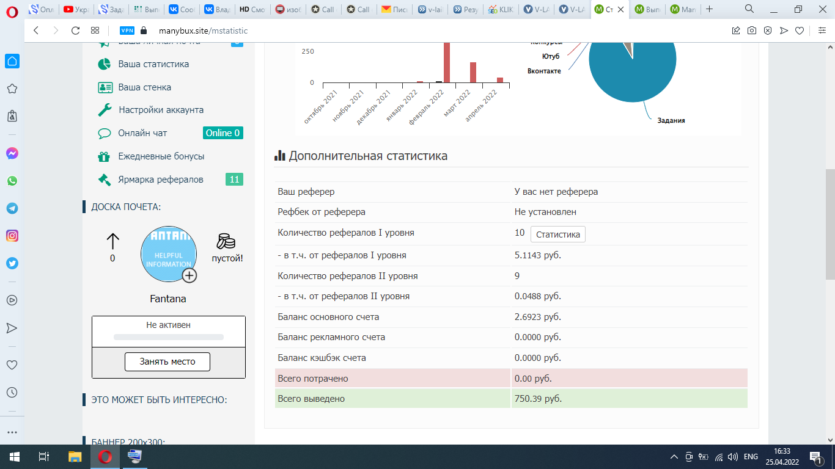Click the plus icon on Fantana avatar

[x=189, y=275]
